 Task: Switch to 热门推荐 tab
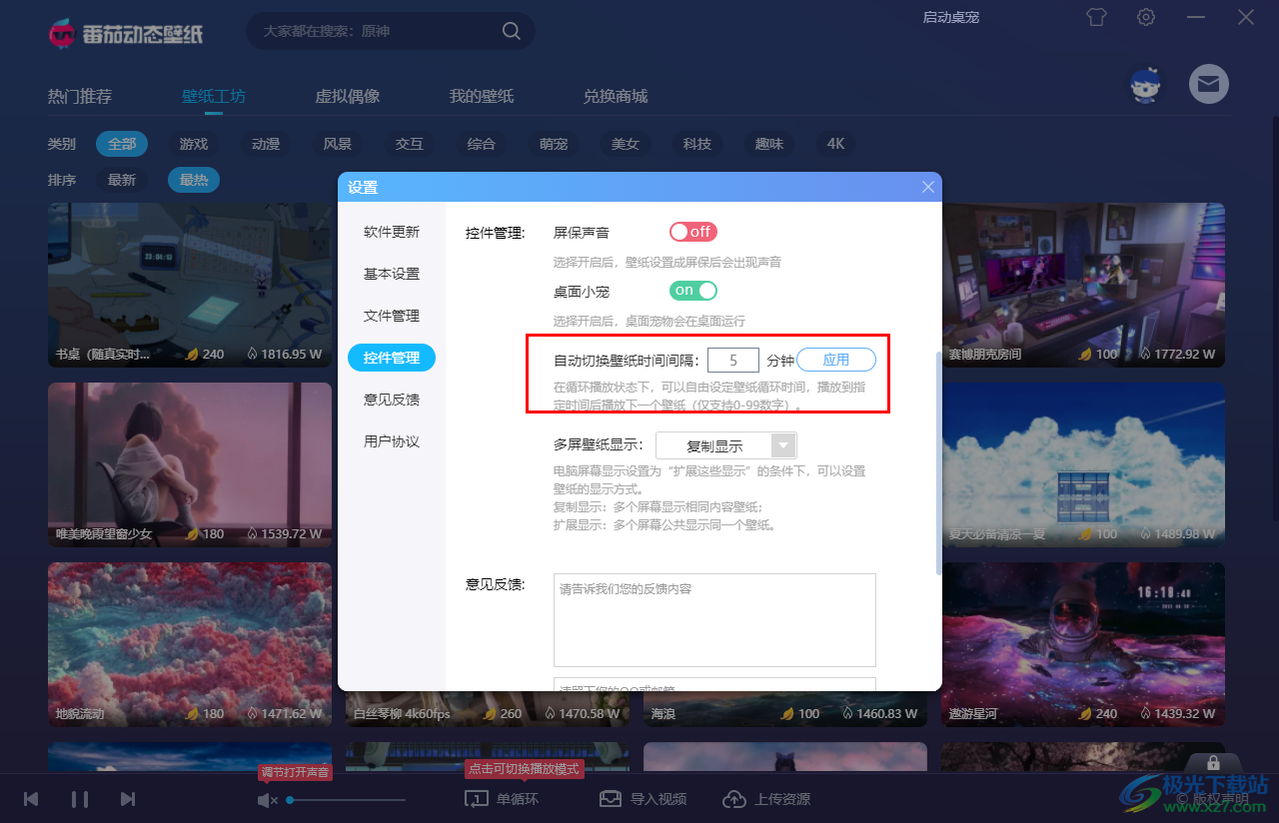click(80, 97)
